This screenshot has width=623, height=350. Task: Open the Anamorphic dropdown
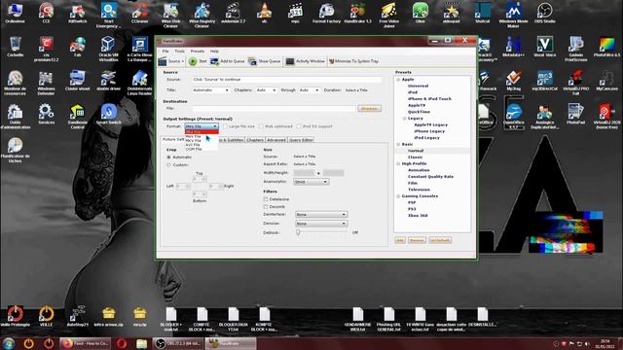311,182
